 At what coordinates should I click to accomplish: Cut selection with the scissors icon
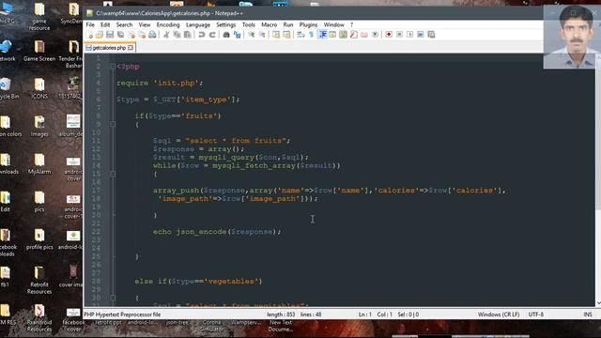166,35
